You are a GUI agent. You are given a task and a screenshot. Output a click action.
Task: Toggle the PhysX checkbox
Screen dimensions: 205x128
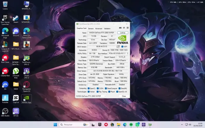click(x=109, y=92)
